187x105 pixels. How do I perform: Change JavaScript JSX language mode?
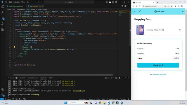[x=112, y=99]
